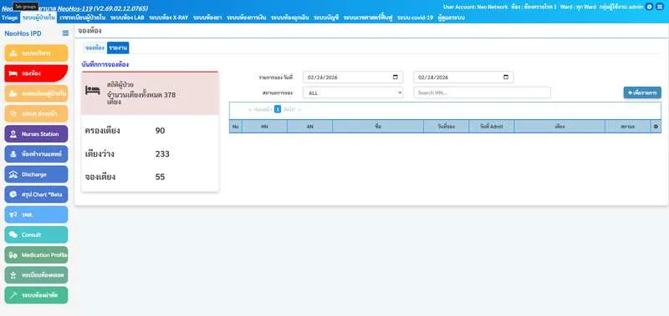The image size is (669, 316).
Task: Open the wrench-icon operating room sidebar item
Action: pyautogui.click(x=36, y=295)
